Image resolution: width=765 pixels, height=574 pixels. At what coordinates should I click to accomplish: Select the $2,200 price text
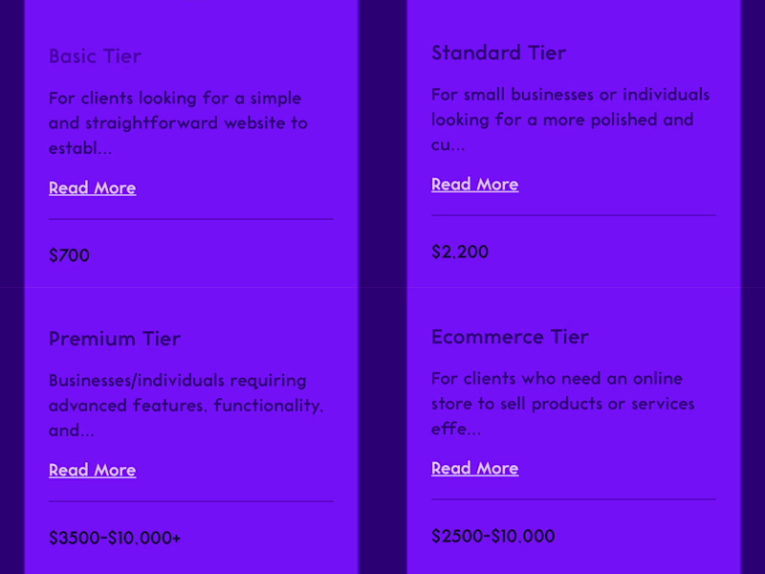(x=460, y=252)
